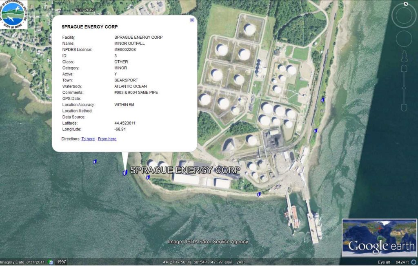Screen dimensions: 418x266
Task: Open 'To here' directions link
Action: pyautogui.click(x=88, y=139)
